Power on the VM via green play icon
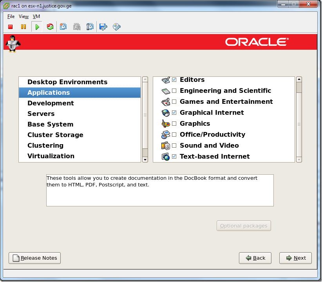Image resolution: width=322 pixels, height=282 pixels. pyautogui.click(x=37, y=27)
